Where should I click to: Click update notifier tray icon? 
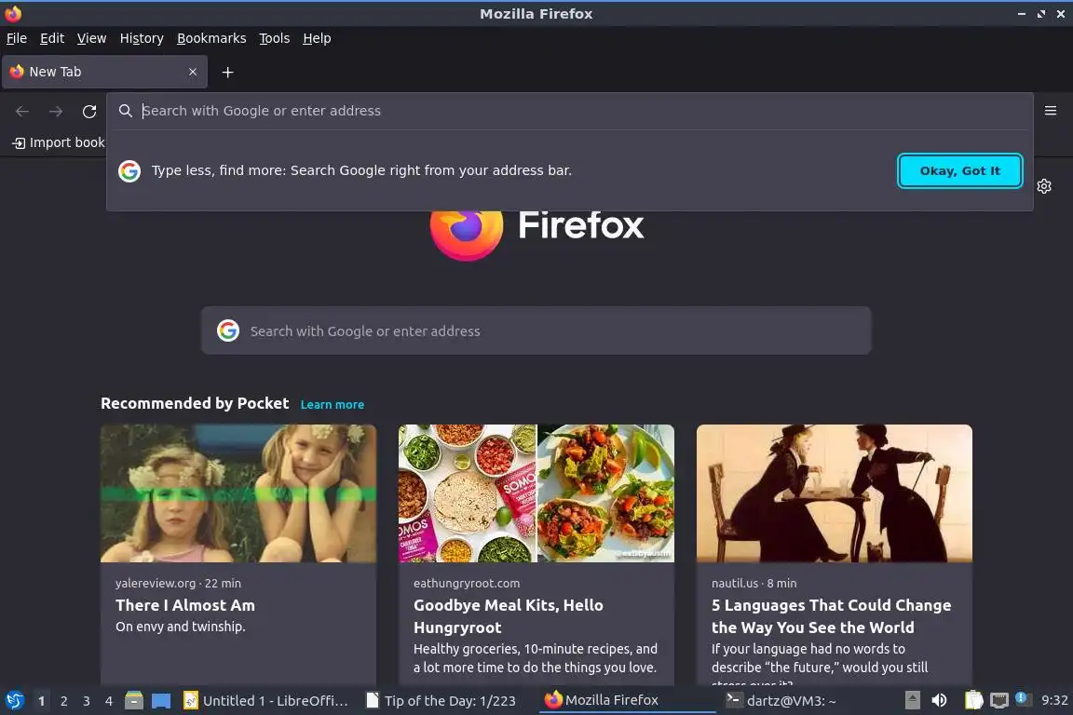(1021, 698)
